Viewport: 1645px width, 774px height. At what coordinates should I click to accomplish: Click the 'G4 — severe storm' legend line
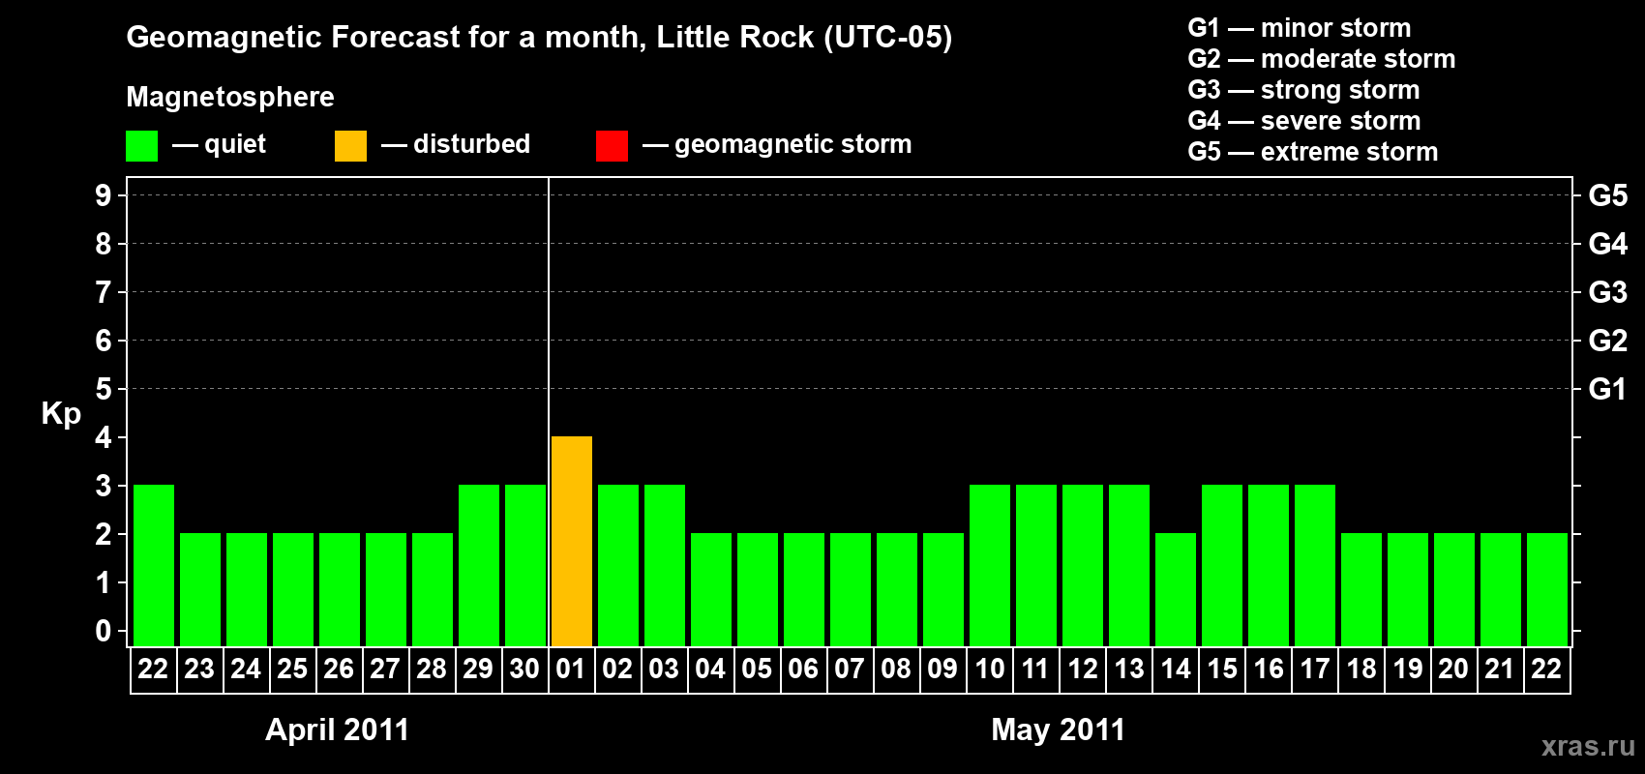(1304, 121)
